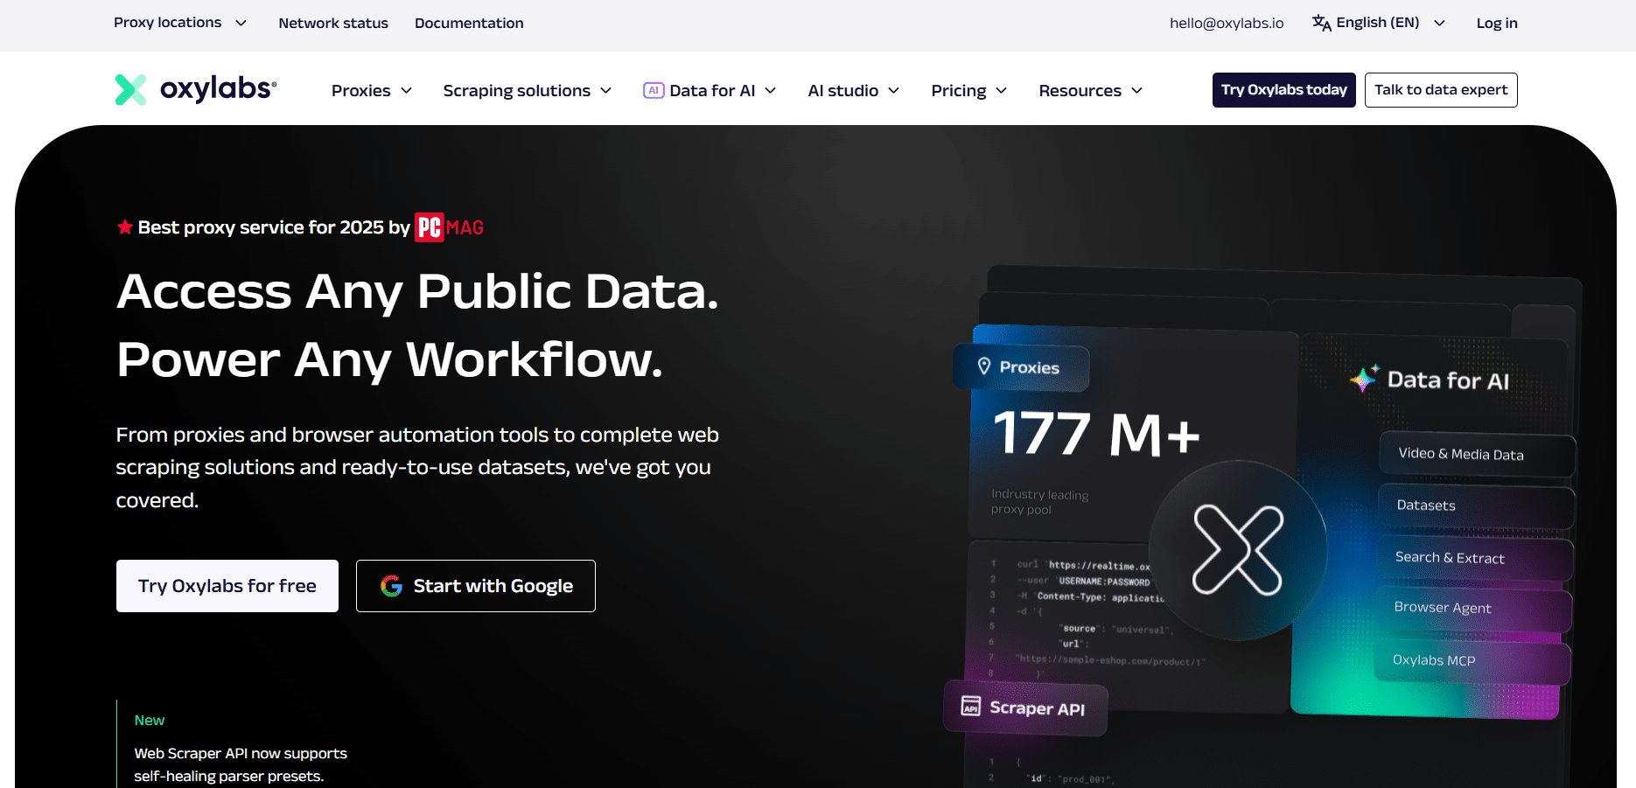
Task: Click the AI badge icon beside Data for AI
Action: pos(654,90)
